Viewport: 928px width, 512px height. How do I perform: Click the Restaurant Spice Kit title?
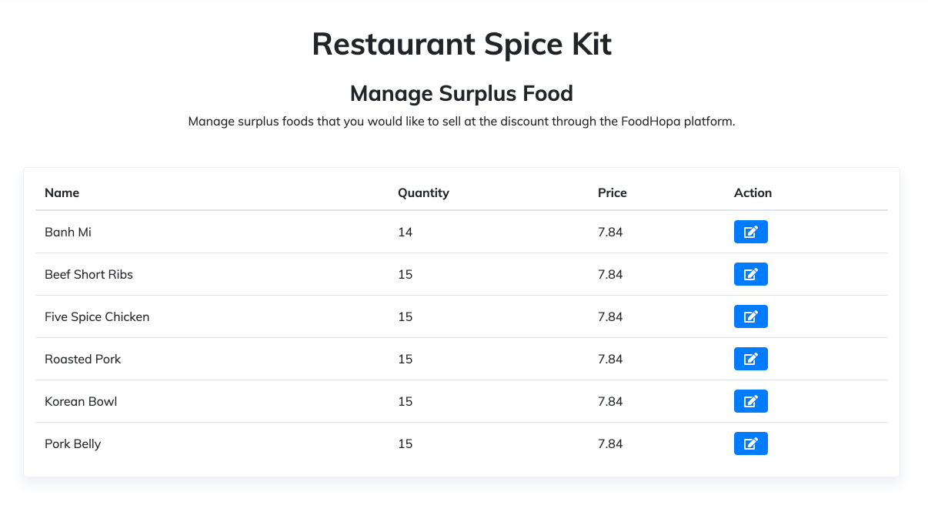[x=462, y=44]
